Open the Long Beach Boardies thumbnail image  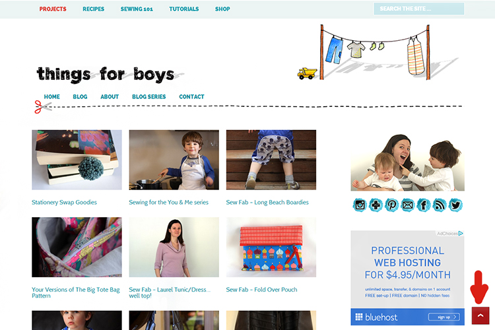[271, 160]
